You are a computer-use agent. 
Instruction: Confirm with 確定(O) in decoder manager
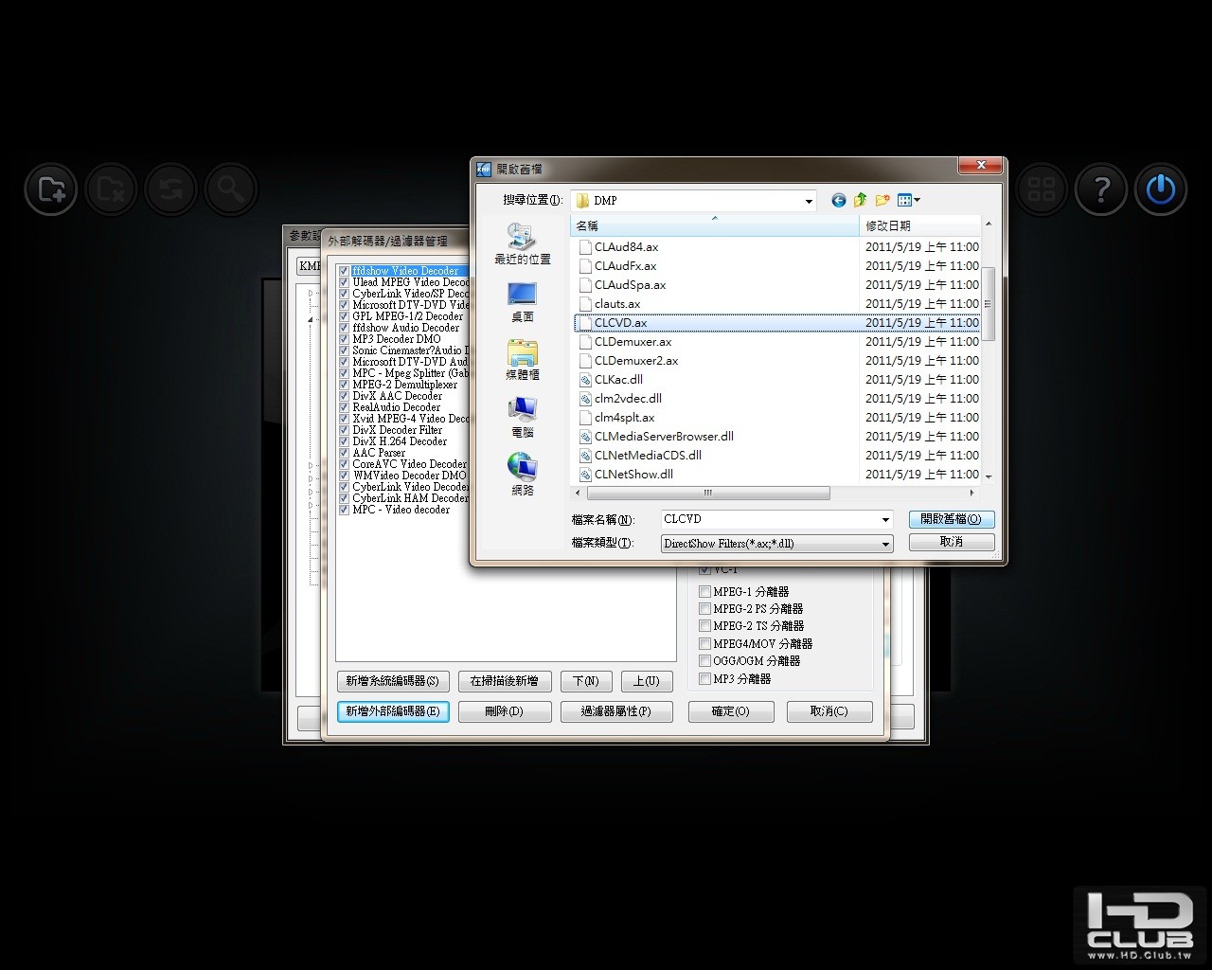coord(731,711)
